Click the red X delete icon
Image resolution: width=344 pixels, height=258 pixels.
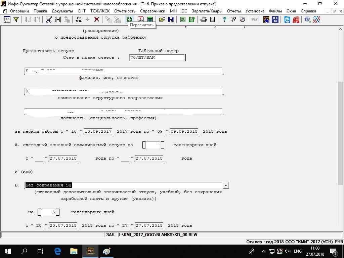pyautogui.click(x=97, y=19)
